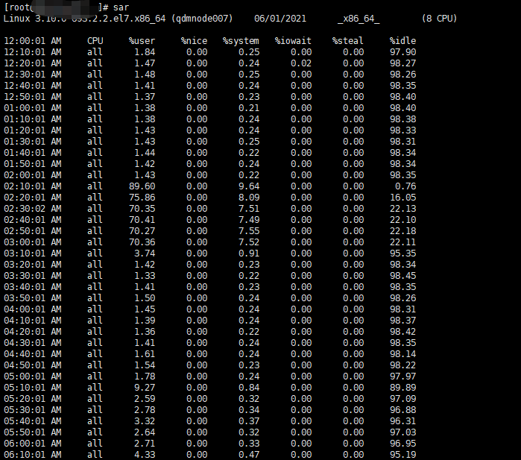Click %iowait value 0.02
Image resolution: width=521 pixels, height=460 pixels.
point(301,63)
